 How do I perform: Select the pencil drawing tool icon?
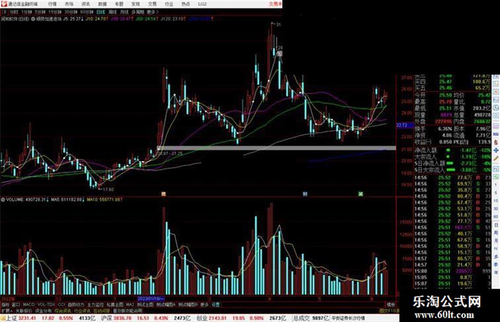pyautogui.click(x=496, y=158)
